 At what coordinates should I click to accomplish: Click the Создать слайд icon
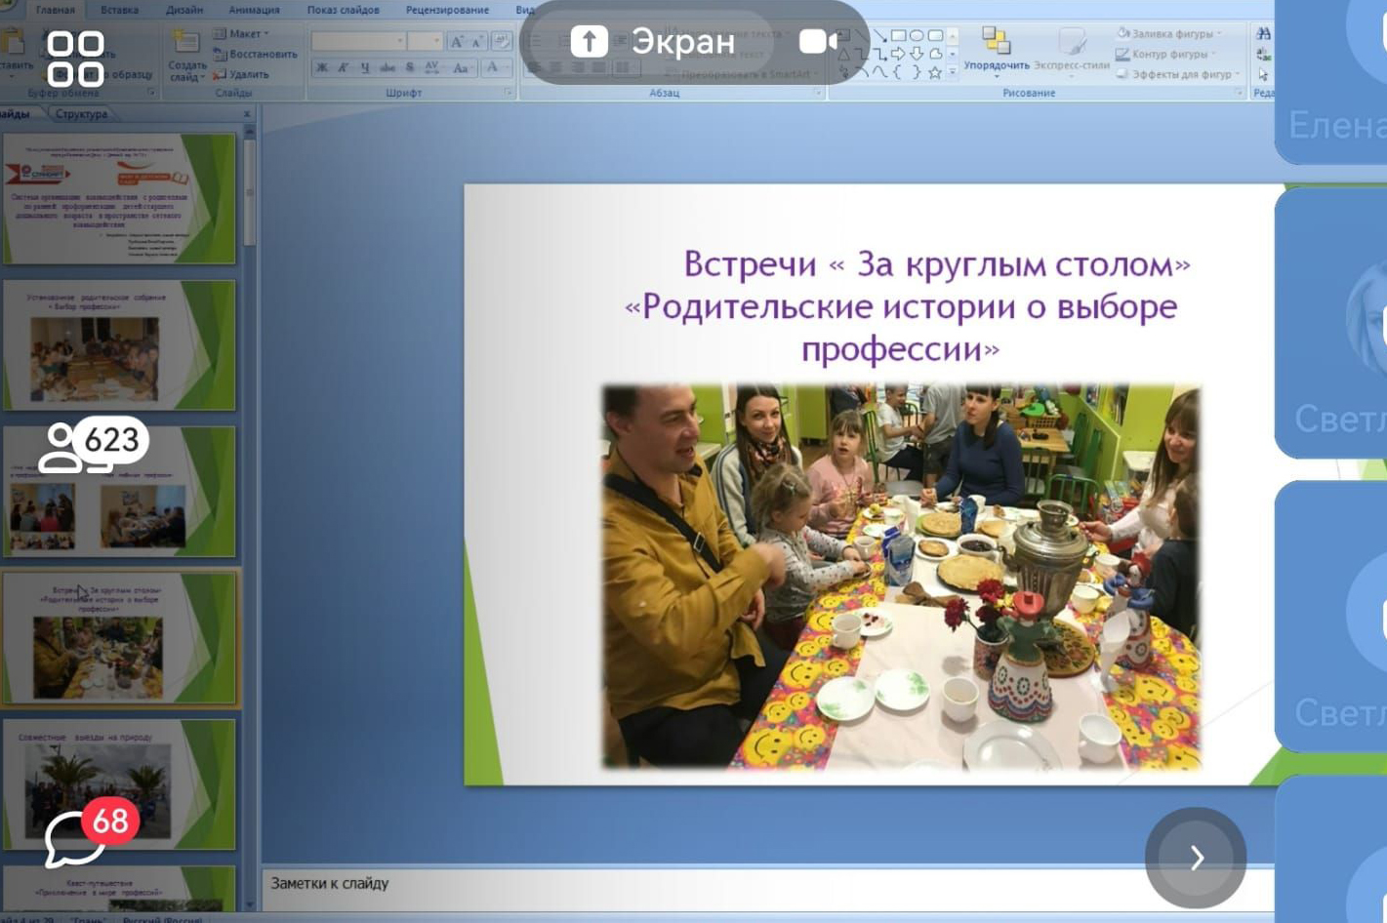pos(186,56)
